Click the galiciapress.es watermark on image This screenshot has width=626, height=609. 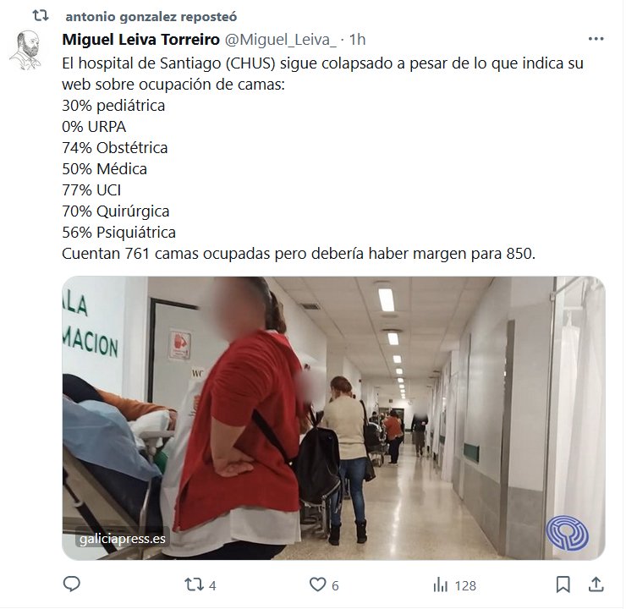[122, 539]
